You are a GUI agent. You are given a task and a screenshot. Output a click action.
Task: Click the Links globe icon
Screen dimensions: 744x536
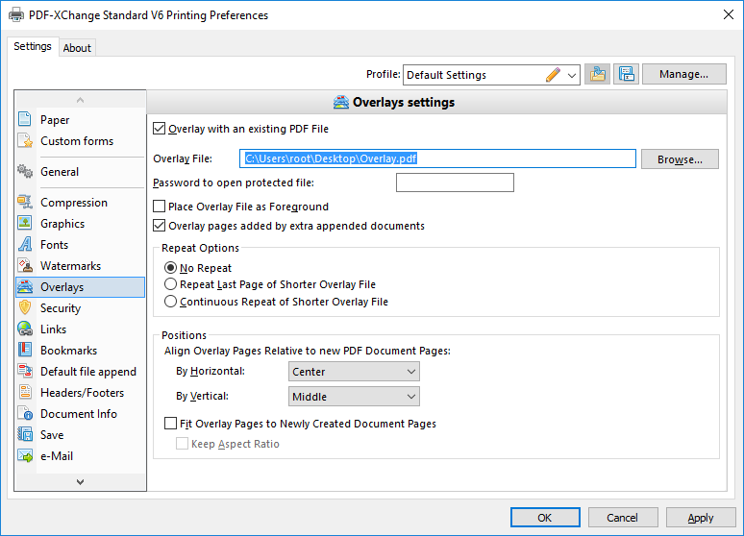coord(25,329)
